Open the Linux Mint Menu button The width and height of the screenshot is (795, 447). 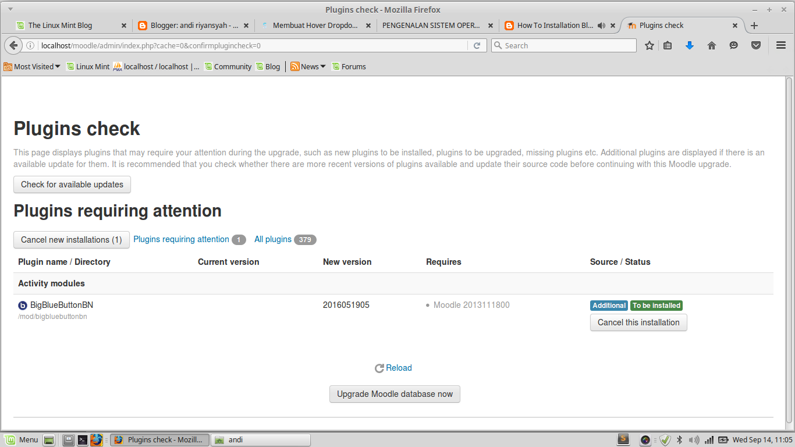pyautogui.click(x=22, y=439)
